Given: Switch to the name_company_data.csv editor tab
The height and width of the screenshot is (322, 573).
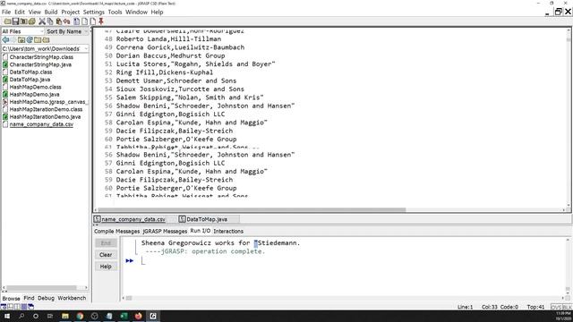Looking at the screenshot, I should tap(130, 219).
